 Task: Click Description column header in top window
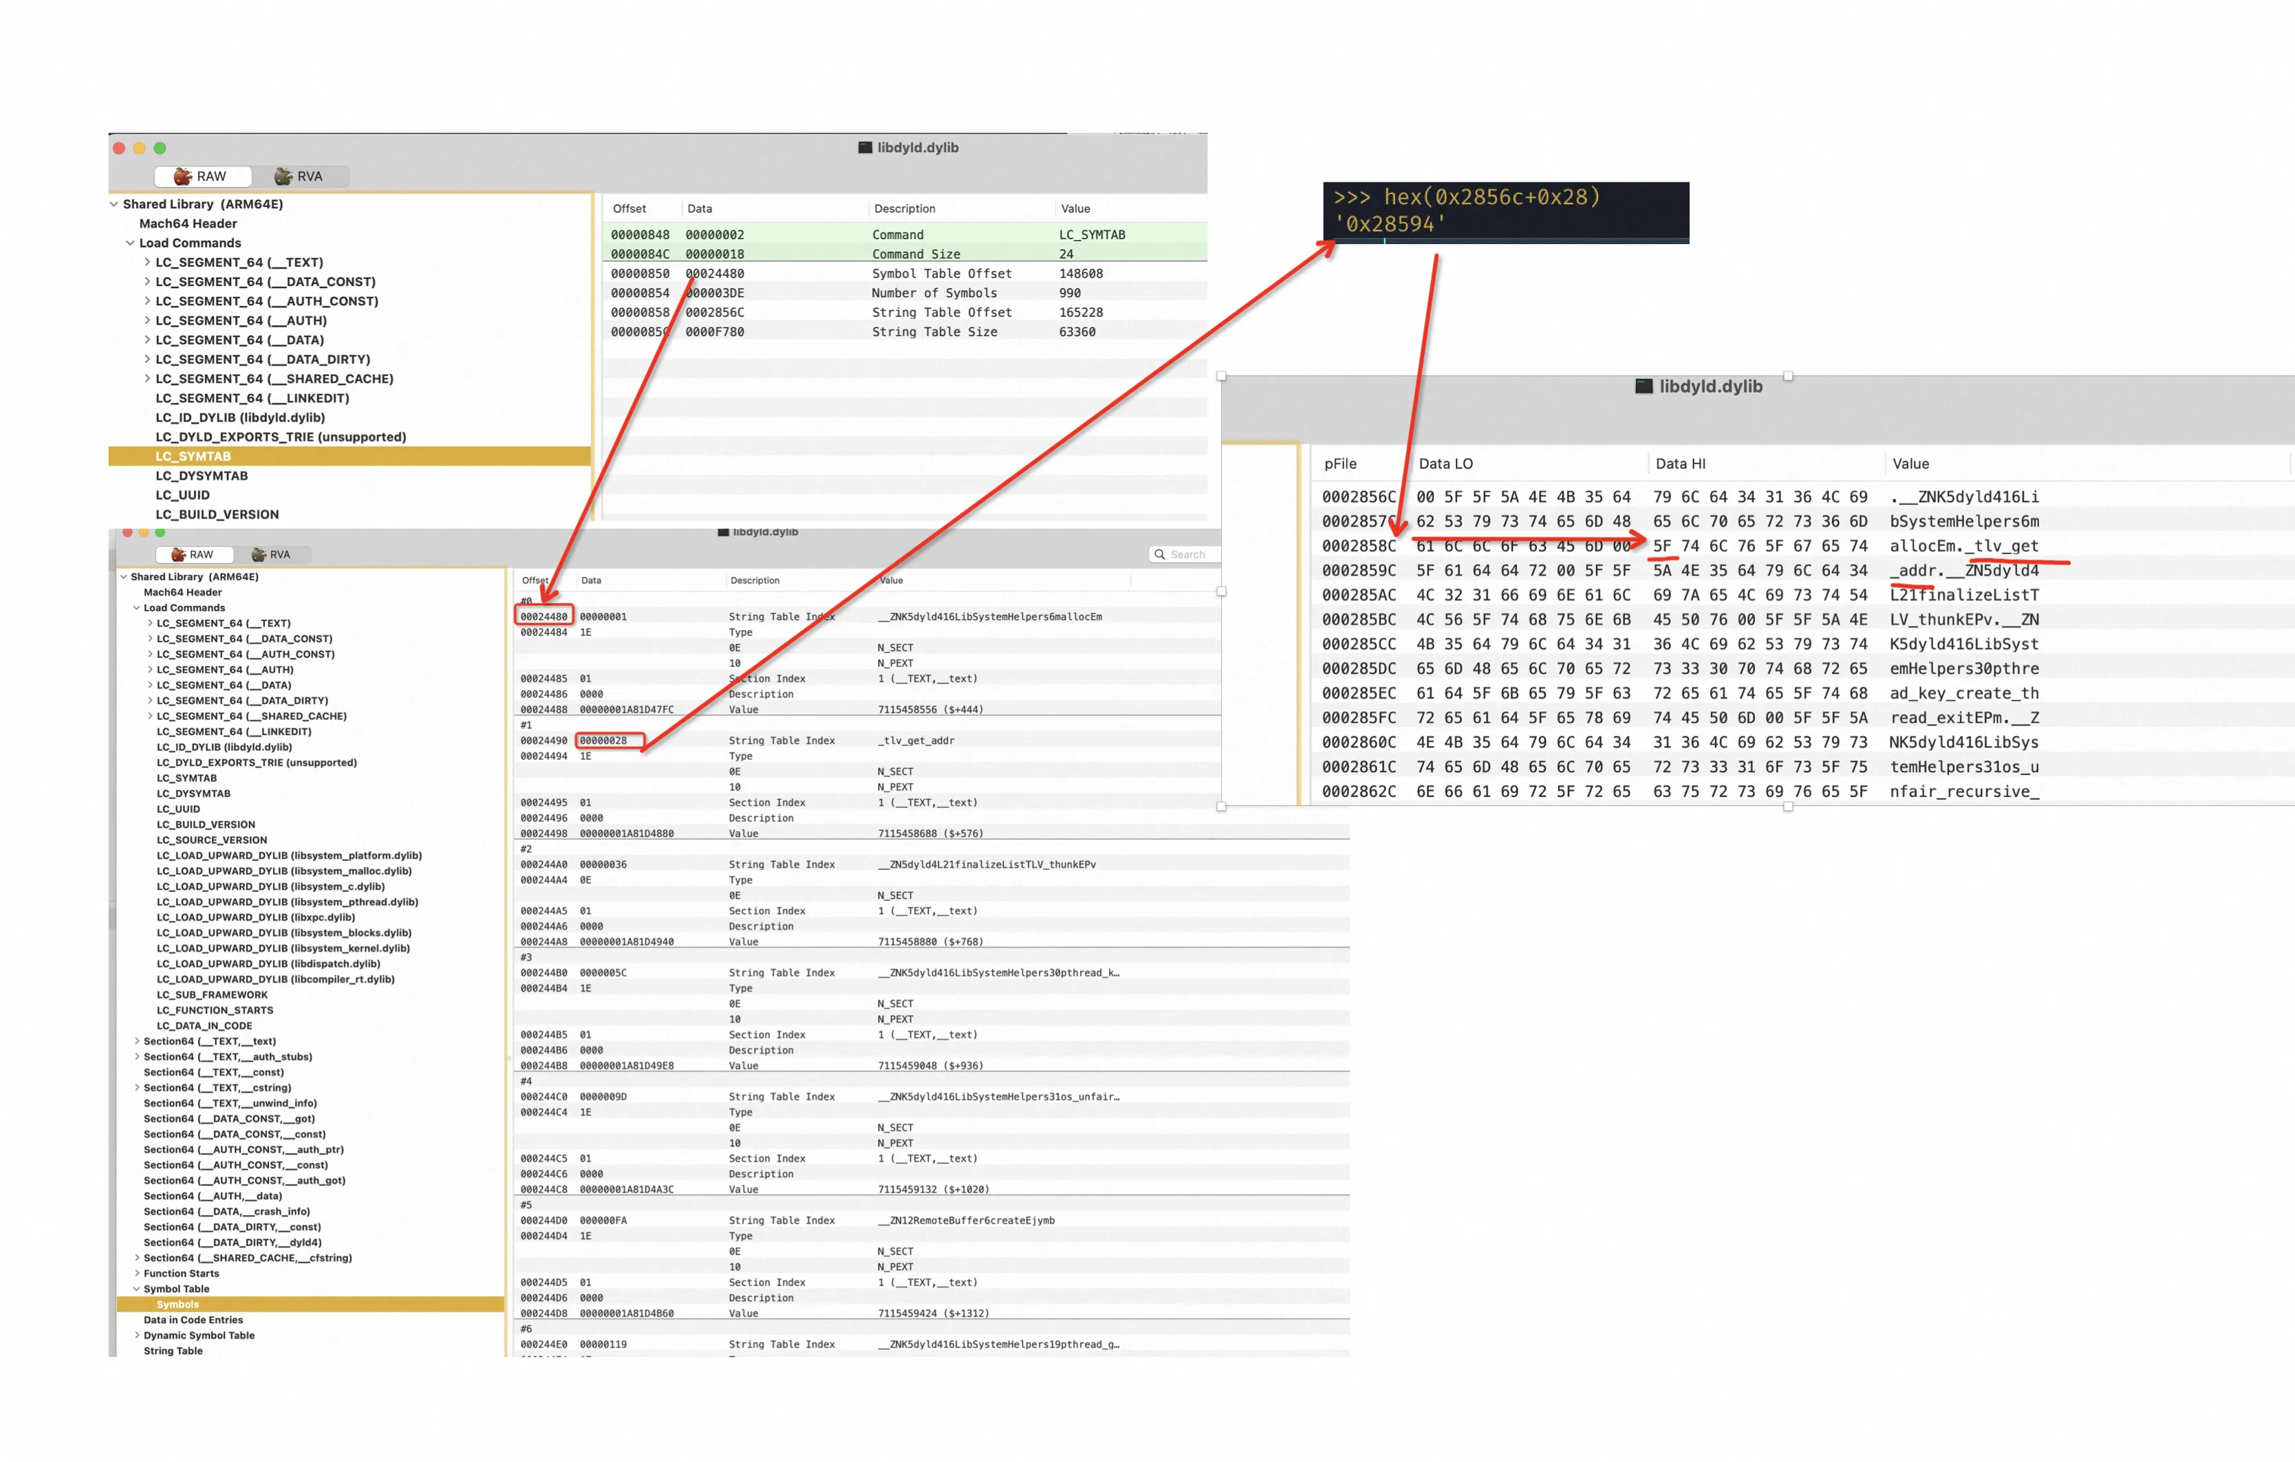pyautogui.click(x=905, y=208)
